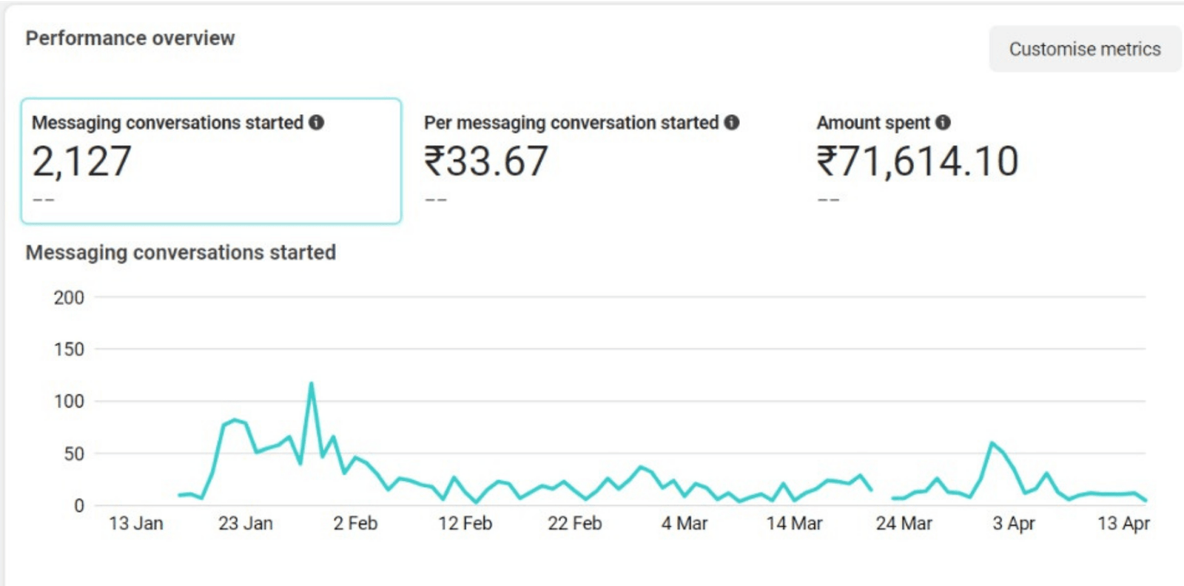Click the chart title above the graph
The image size is (1184, 586).
[181, 252]
